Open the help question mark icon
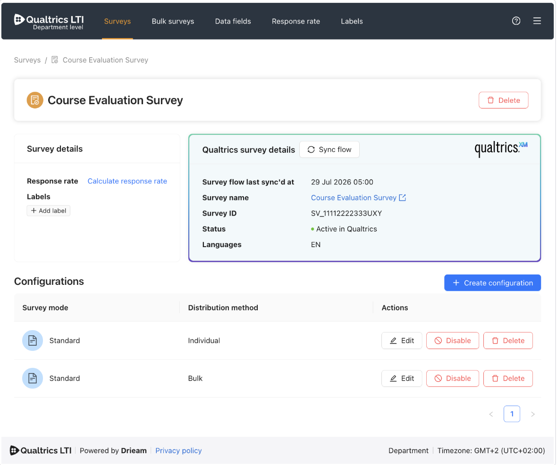Image resolution: width=557 pixels, height=465 pixels. 516,21
